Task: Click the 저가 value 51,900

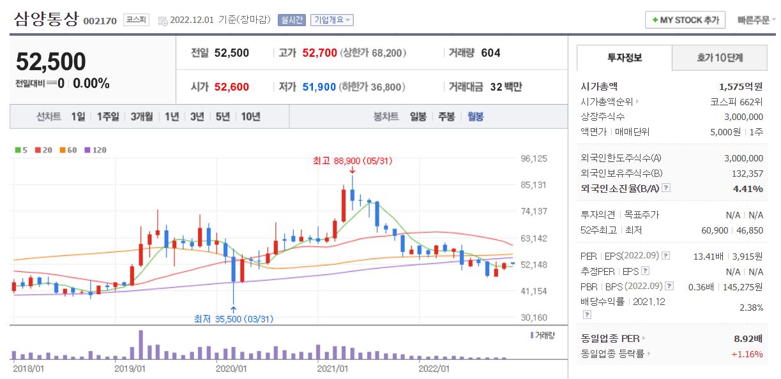Action: pos(319,87)
